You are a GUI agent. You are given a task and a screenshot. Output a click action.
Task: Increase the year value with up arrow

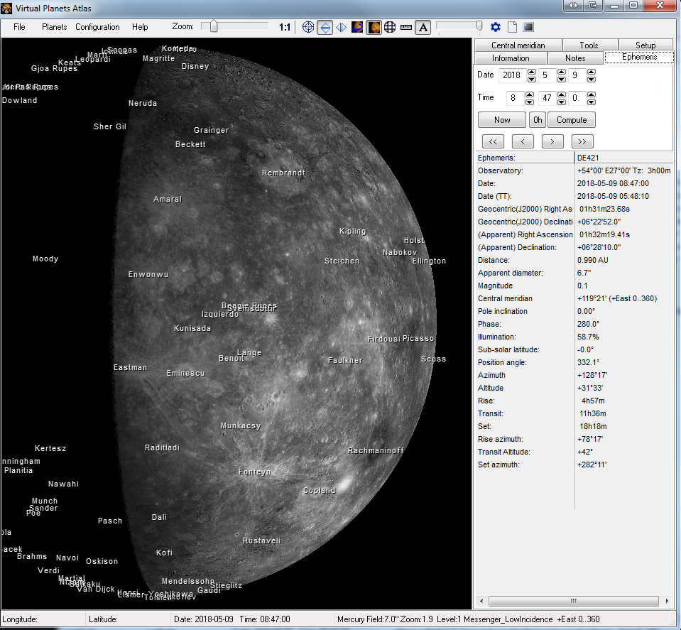pyautogui.click(x=531, y=72)
